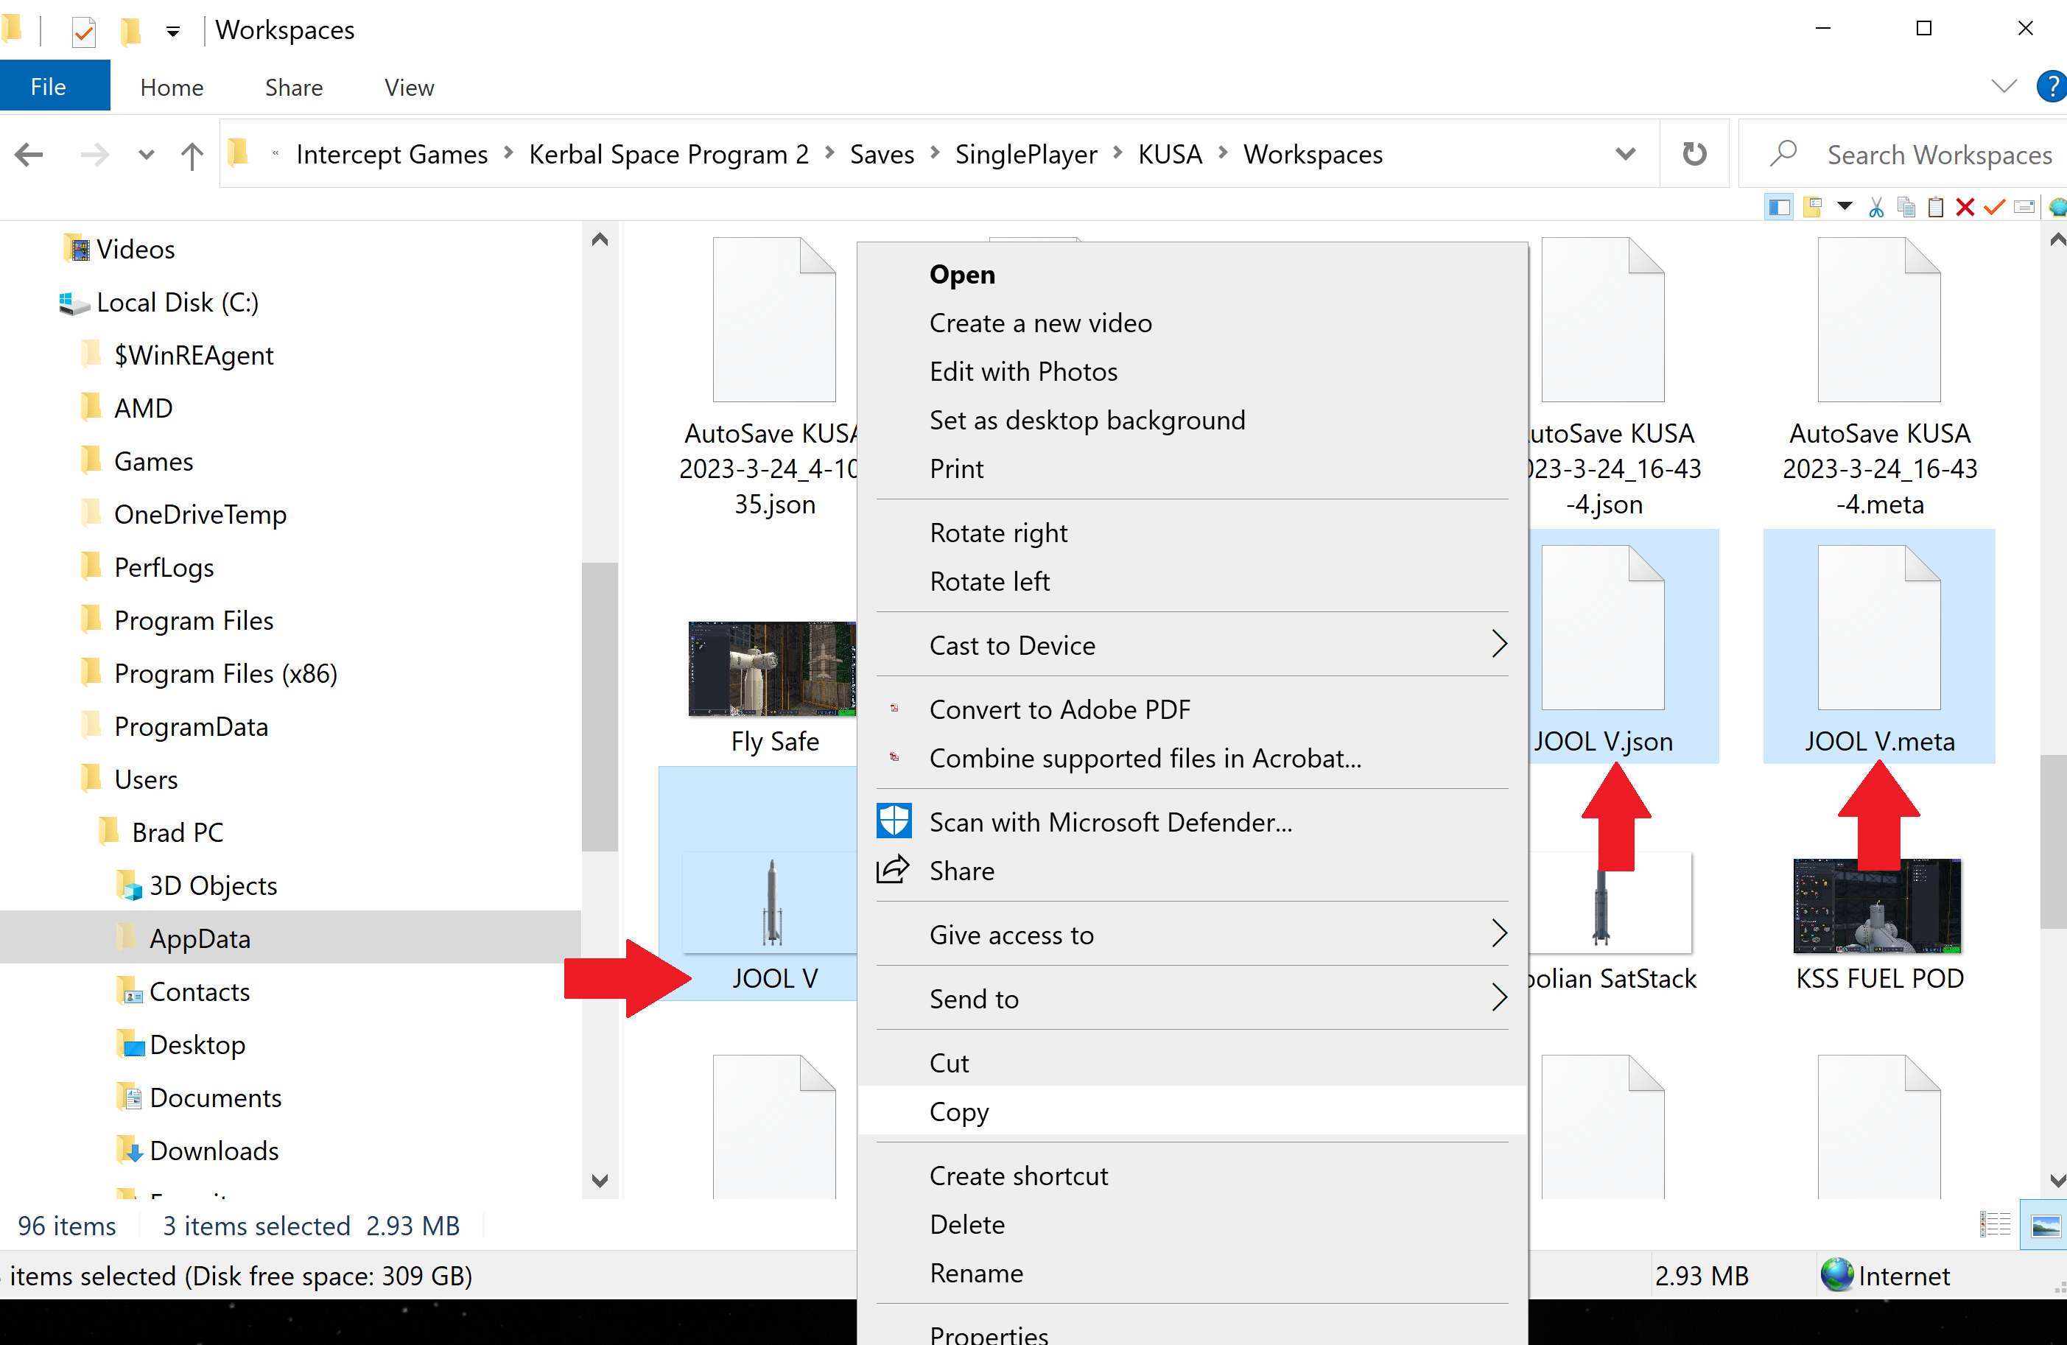
Task: Click the red X Delete toolbar icon
Action: (x=1965, y=207)
